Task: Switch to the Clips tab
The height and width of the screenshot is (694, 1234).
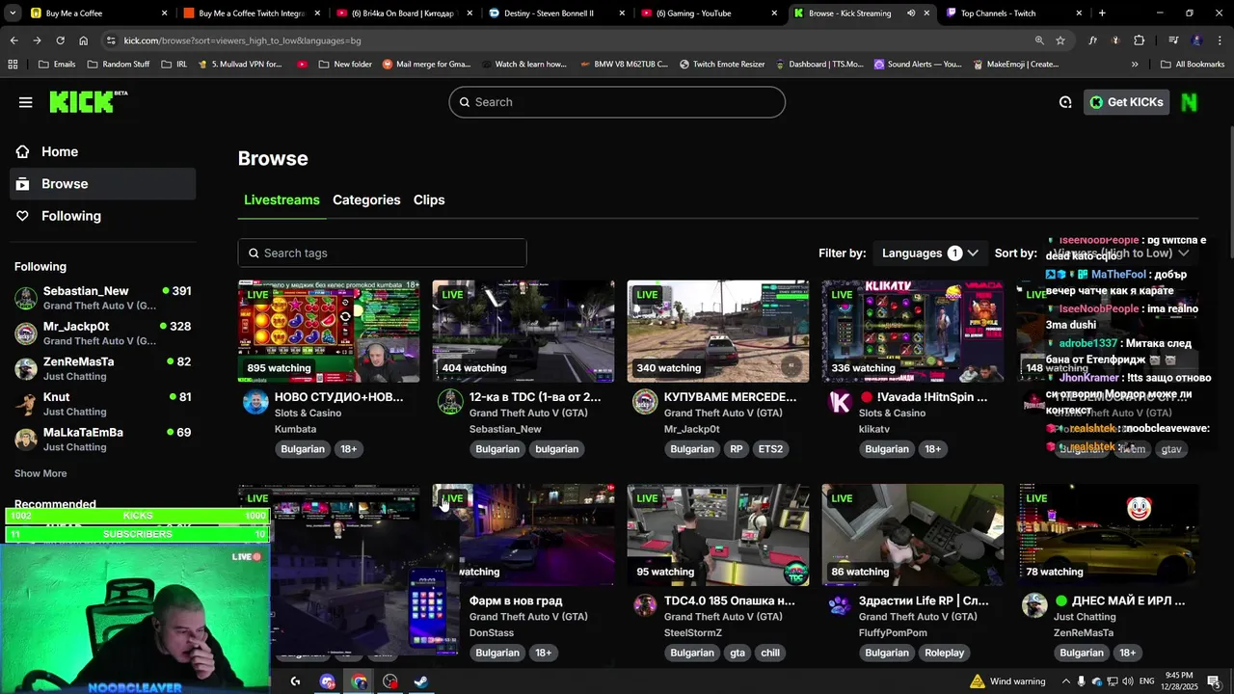Action: 429,200
